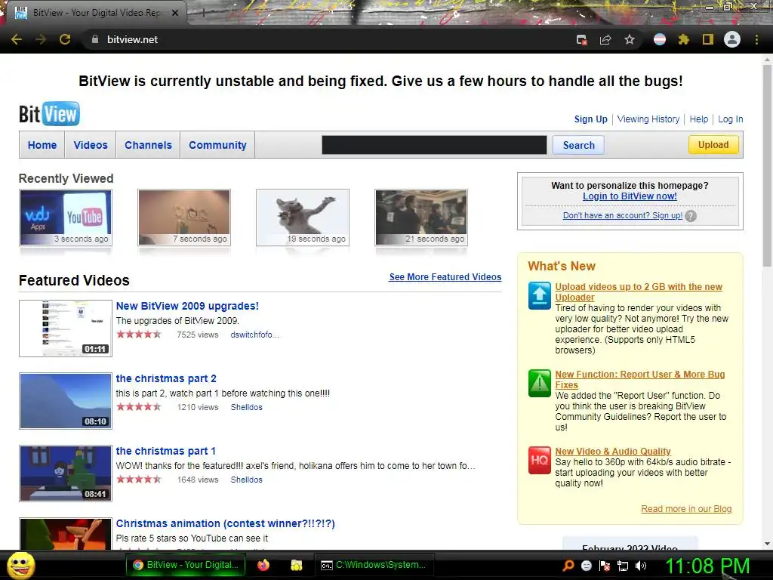This screenshot has width=773, height=580.
Task: Open the file folder taskbar icon
Action: (296, 565)
